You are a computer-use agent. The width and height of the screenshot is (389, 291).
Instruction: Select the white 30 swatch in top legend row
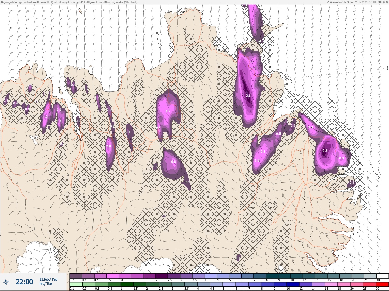[x=382, y=276]
